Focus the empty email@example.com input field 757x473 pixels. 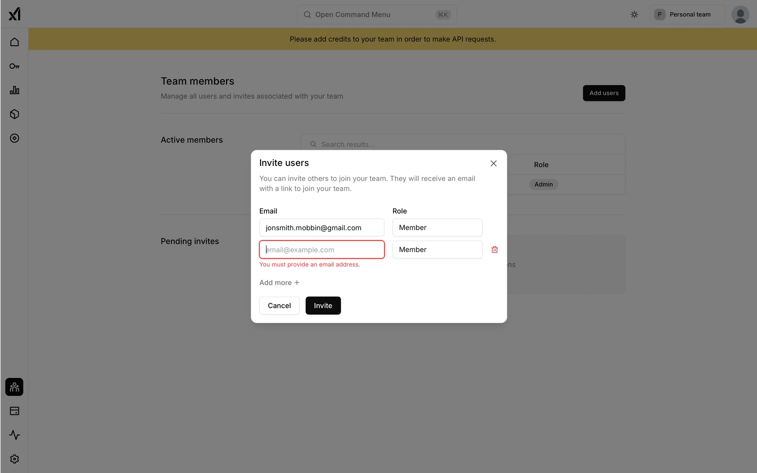coord(322,250)
